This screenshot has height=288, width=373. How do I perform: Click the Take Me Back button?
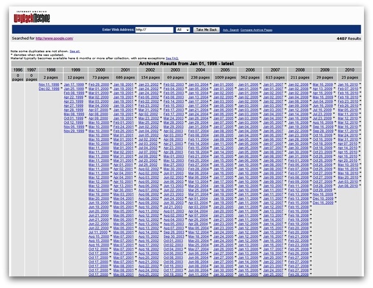[207, 30]
